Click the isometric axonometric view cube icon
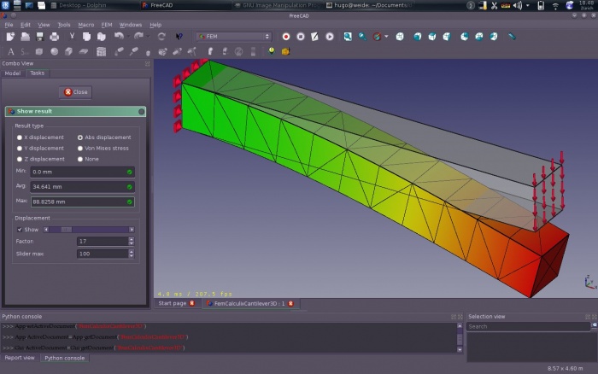 point(400,37)
